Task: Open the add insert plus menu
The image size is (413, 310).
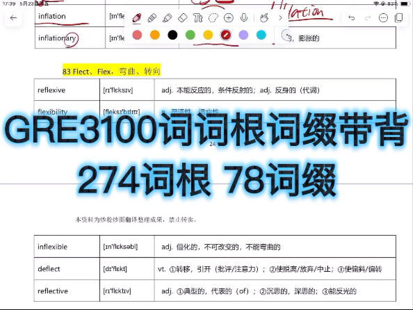Action: [x=229, y=18]
